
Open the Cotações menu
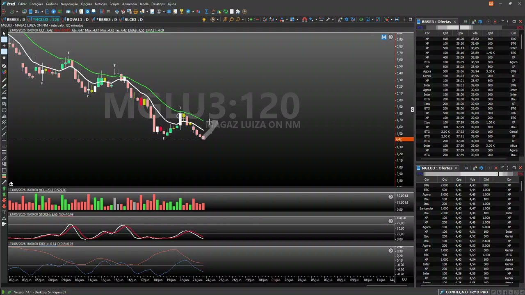[36, 4]
